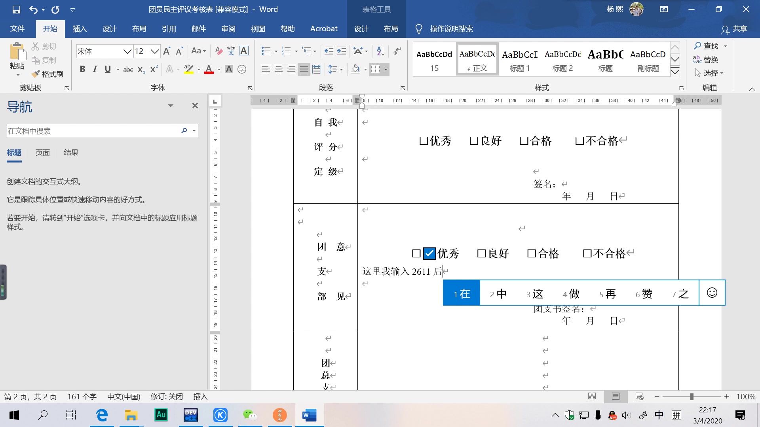
Task: Check the 不合格 box in 团支部意见 row
Action: click(x=587, y=253)
